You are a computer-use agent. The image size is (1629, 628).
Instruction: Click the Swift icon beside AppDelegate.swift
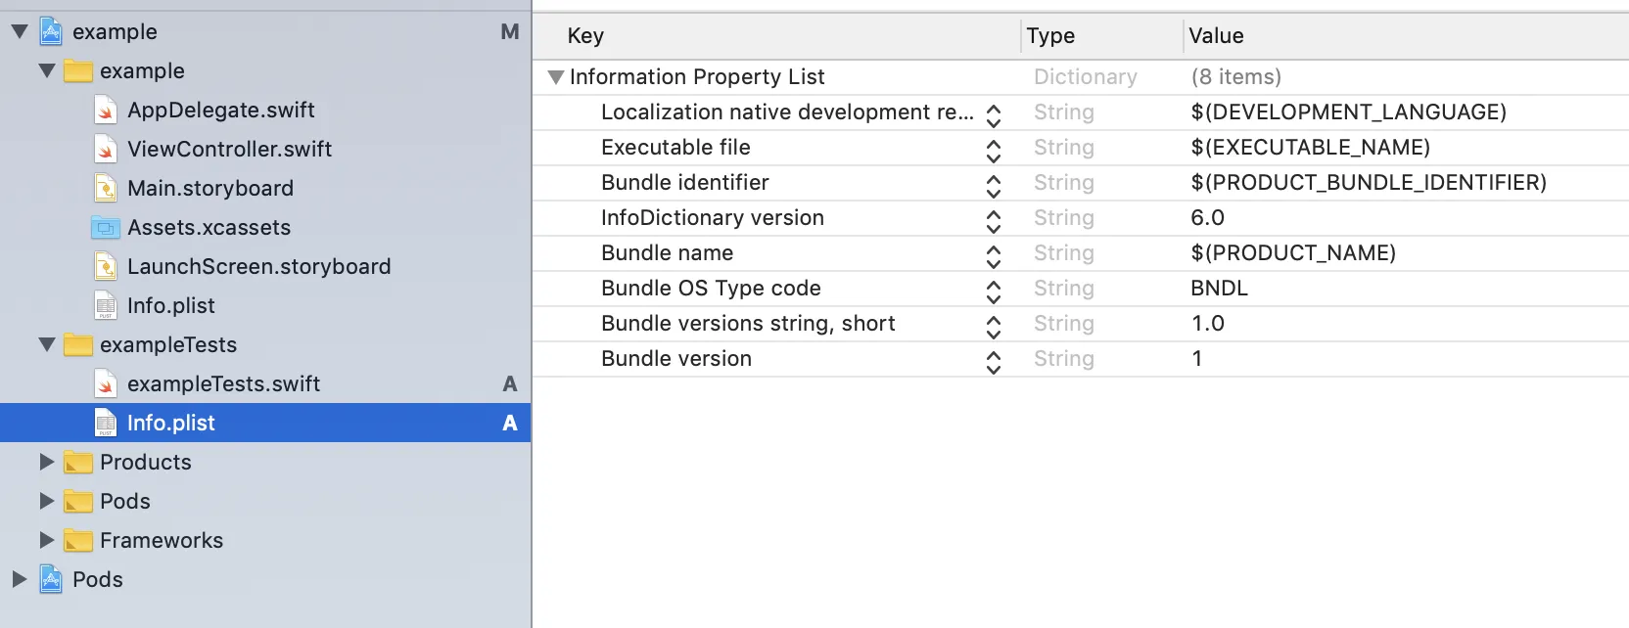pos(106,111)
